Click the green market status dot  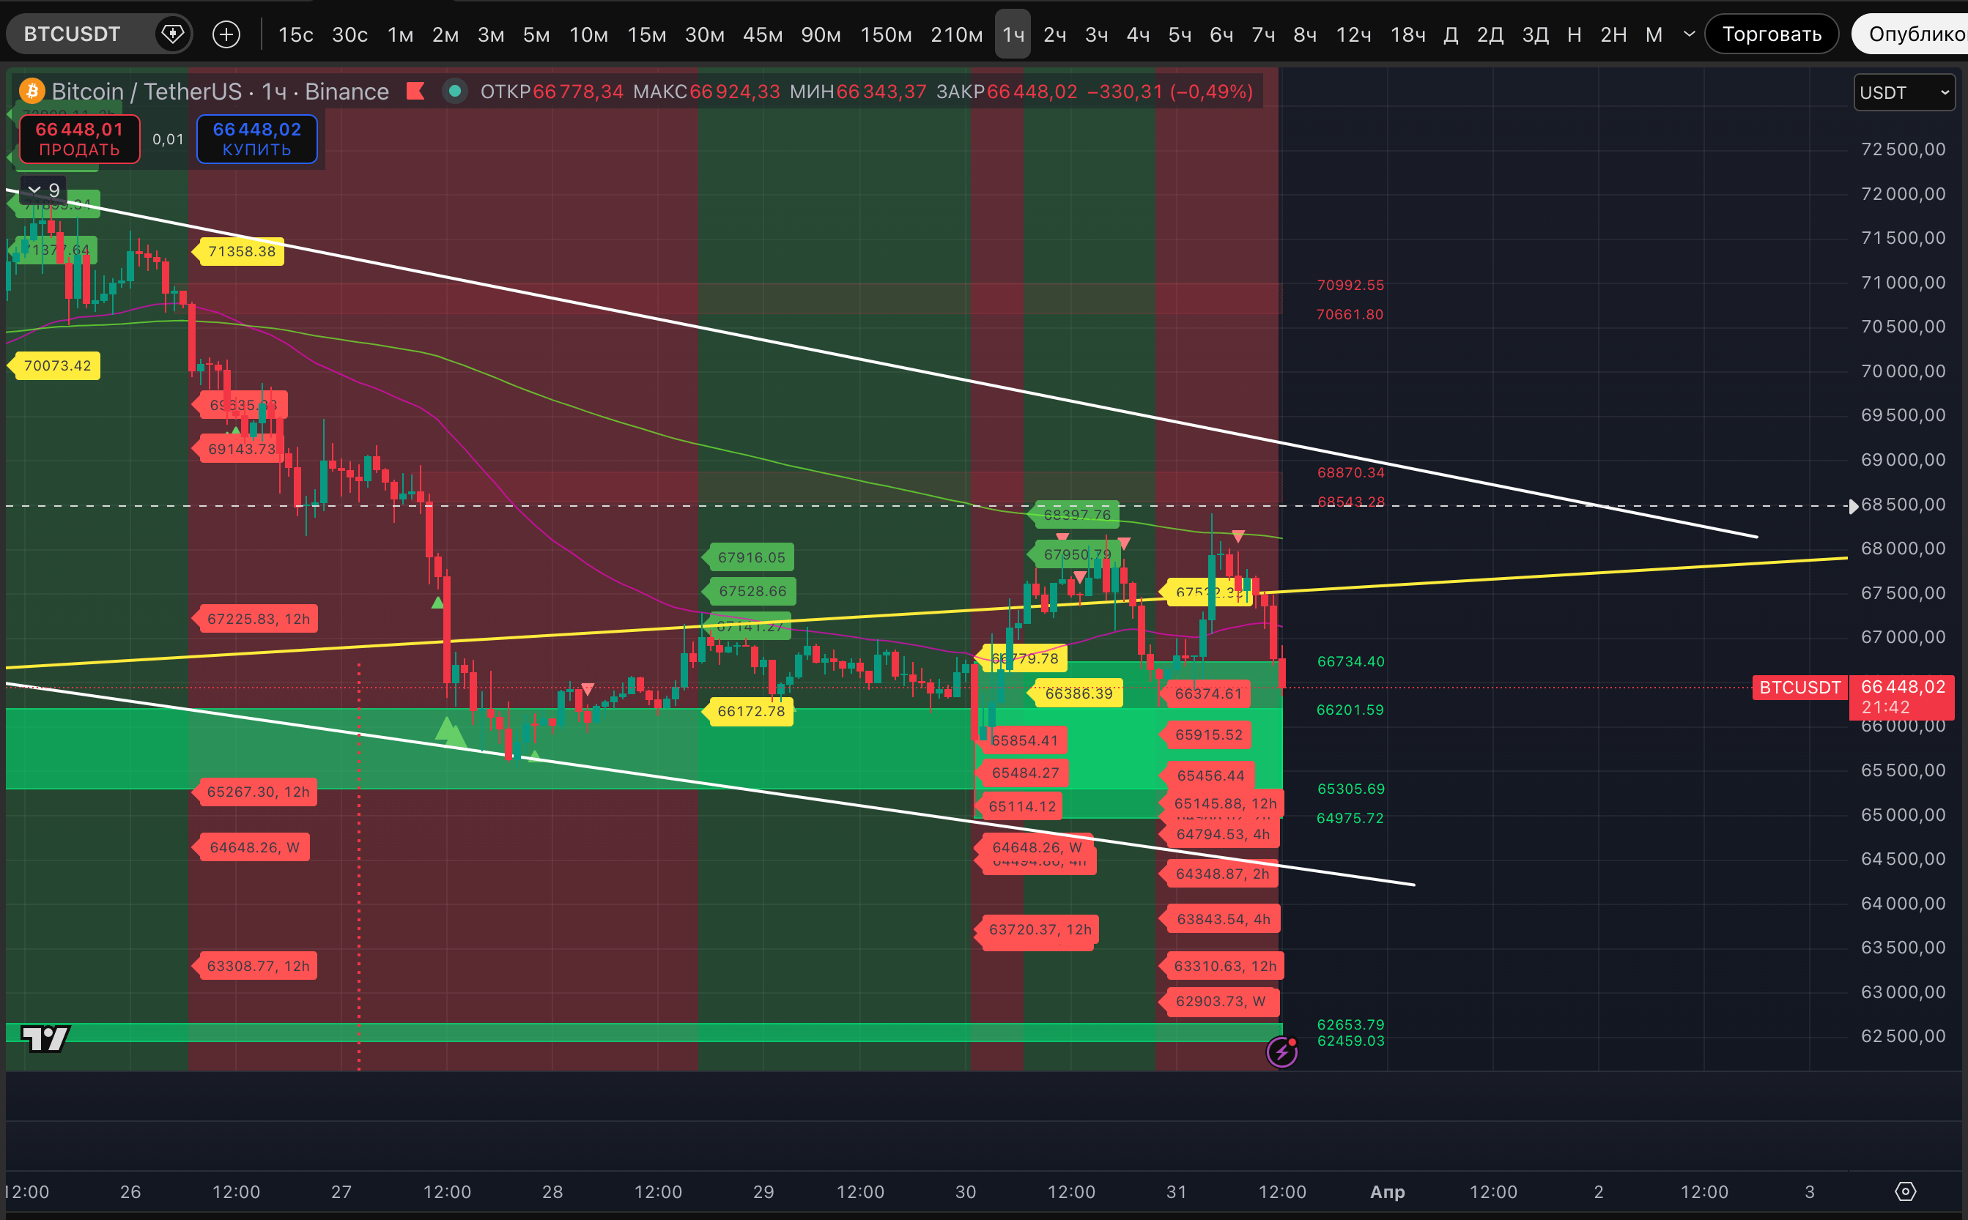pos(454,92)
